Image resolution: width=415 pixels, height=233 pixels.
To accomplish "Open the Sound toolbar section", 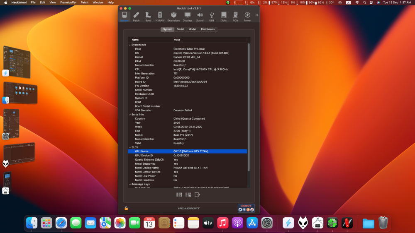I will pyautogui.click(x=200, y=17).
